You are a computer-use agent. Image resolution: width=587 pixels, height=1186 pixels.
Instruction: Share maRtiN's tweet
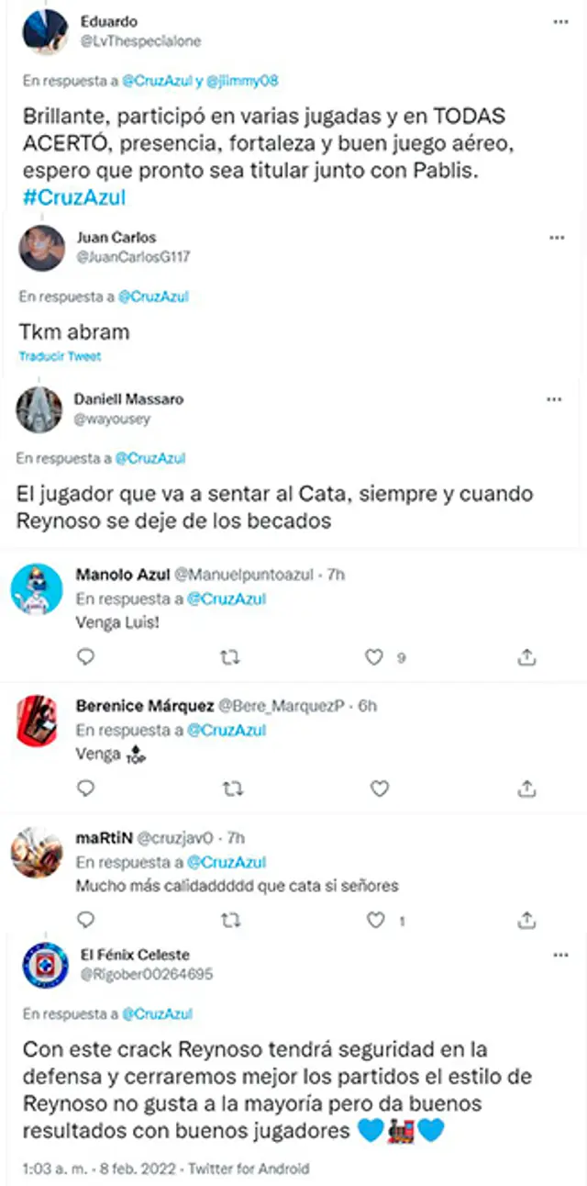point(526,920)
